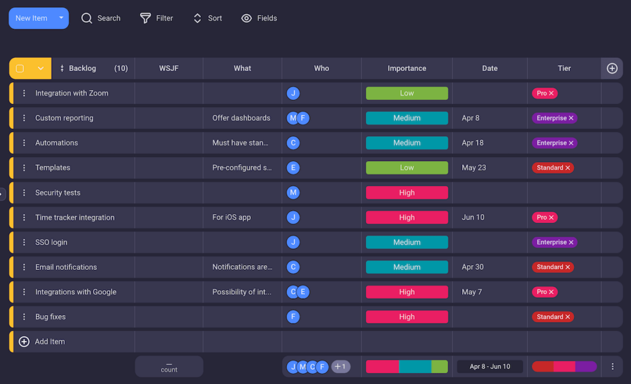This screenshot has width=631, height=384.
Task: Open summary row three-dot menu
Action: [613, 367]
